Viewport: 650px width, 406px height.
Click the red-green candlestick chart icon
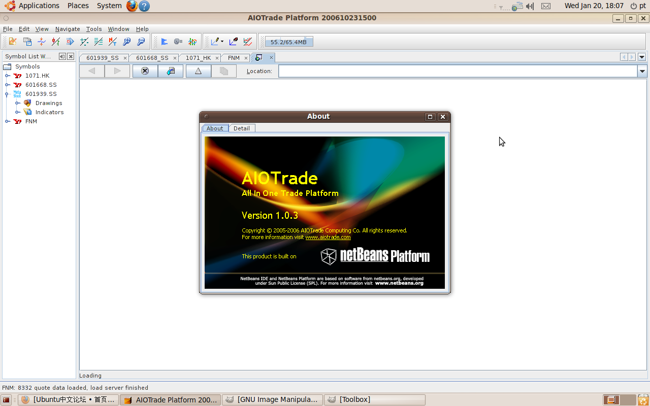(55, 42)
